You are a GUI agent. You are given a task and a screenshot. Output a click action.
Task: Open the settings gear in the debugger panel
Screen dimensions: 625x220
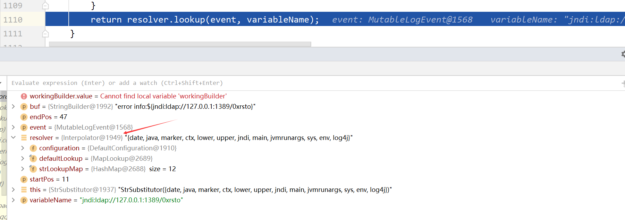(x=623, y=54)
